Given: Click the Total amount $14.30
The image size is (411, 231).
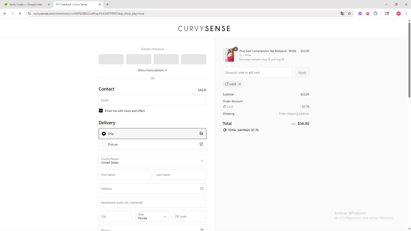Looking at the screenshot, I should click(303, 123).
